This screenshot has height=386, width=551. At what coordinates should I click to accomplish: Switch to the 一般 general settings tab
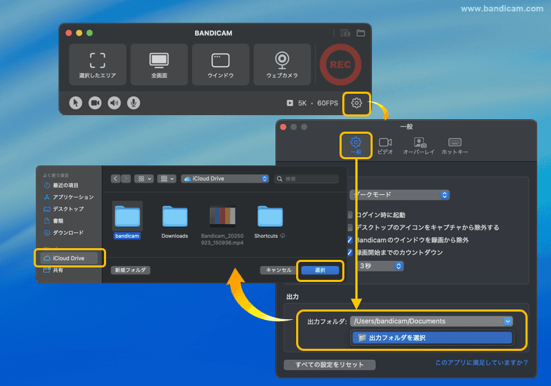click(x=355, y=145)
